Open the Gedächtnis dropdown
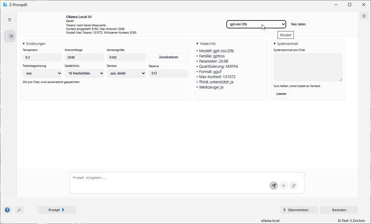 tap(84, 73)
